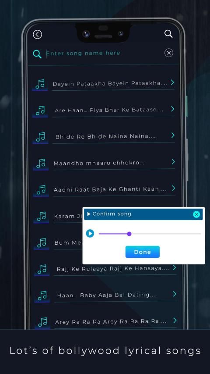Tap music note icon for Arey Ra Ra

pyautogui.click(x=42, y=322)
